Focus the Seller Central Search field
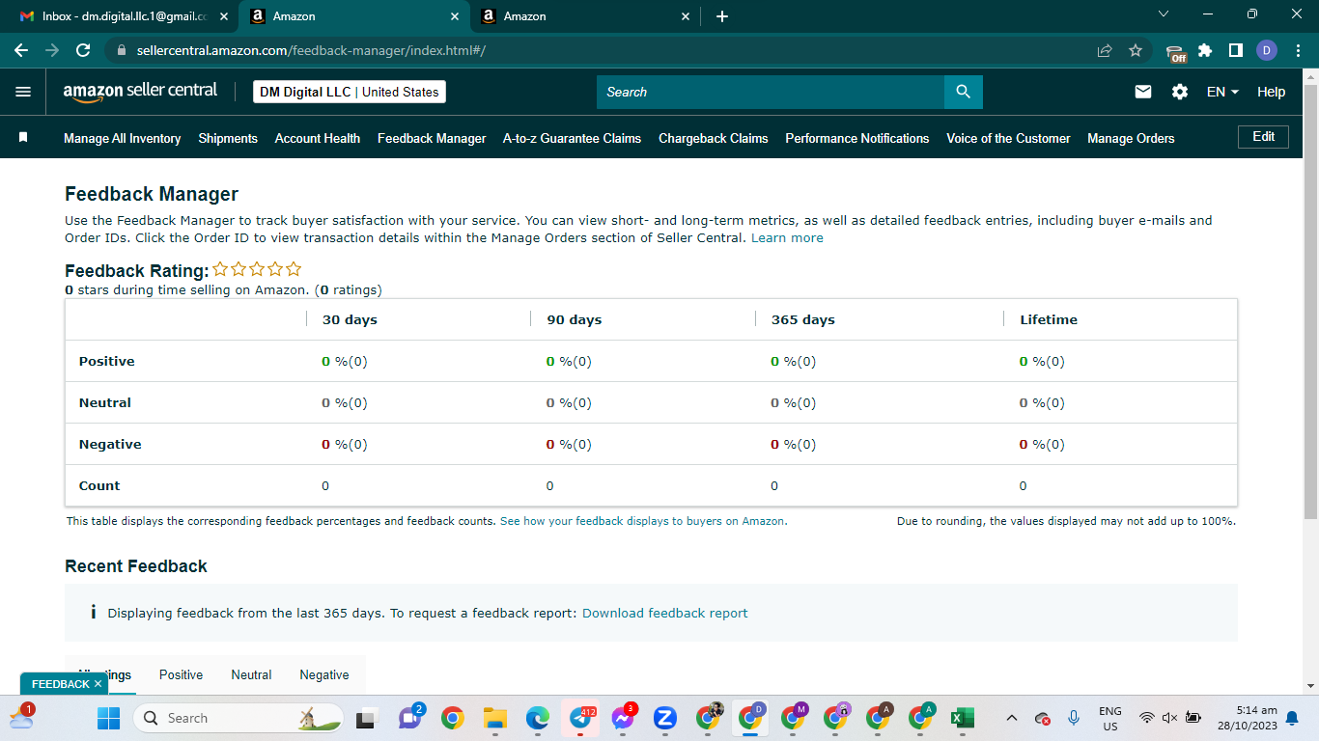Image resolution: width=1319 pixels, height=741 pixels. 770,92
